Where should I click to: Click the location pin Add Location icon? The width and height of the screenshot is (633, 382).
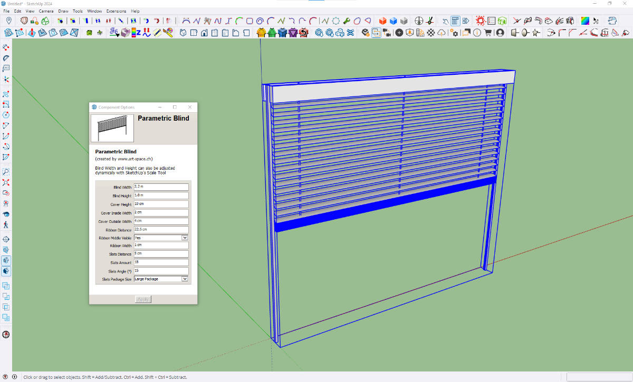[x=9, y=21]
